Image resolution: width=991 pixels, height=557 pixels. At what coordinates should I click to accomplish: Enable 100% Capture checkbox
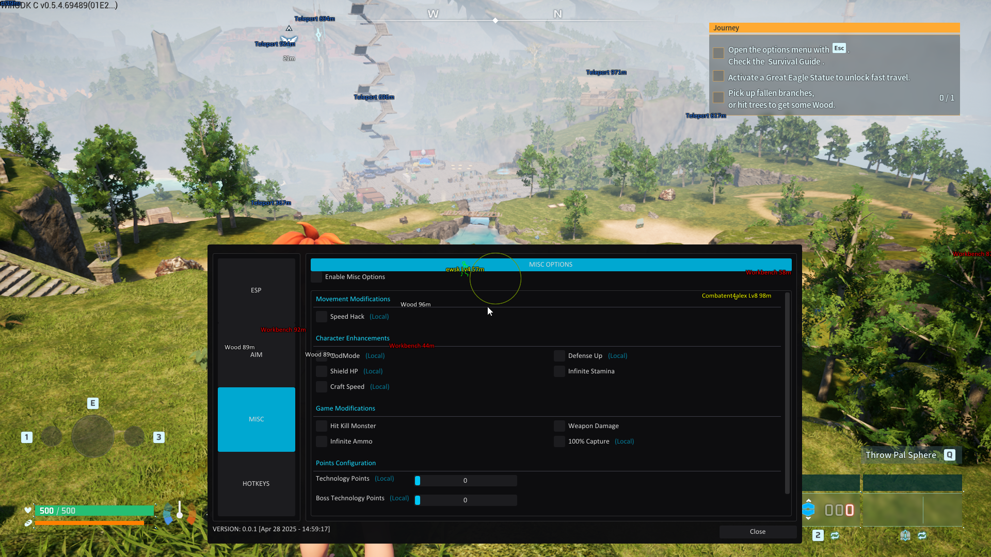pos(560,441)
